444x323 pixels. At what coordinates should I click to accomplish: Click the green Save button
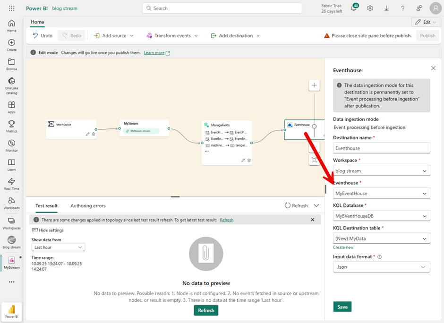tap(342, 307)
